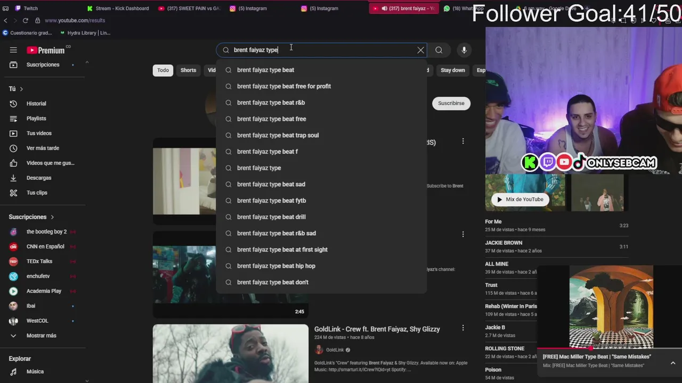Viewport: 682px width, 383px height.
Task: Open more options for second video result
Action: pos(463,234)
